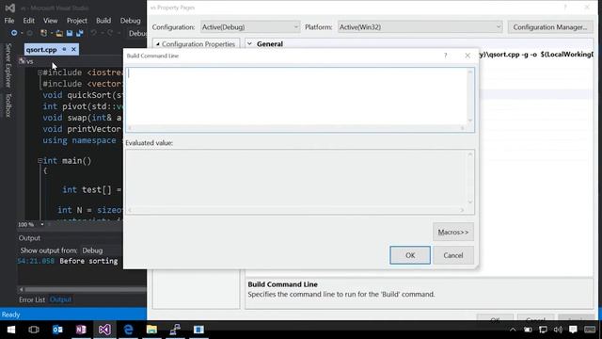Viewport: 602px width, 339px height.
Task: Collapse the Configuration Properties tree node
Action: pos(157,44)
